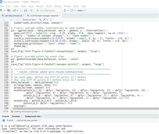The image size is (159, 134).
Task: Toggle the Source on Save checkbox
Action: 21,20
